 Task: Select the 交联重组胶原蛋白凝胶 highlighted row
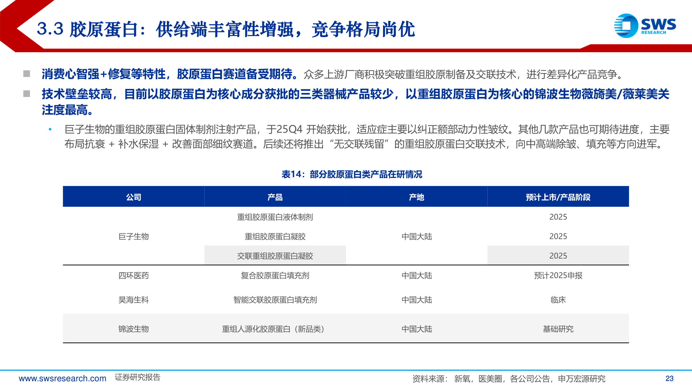point(275,256)
